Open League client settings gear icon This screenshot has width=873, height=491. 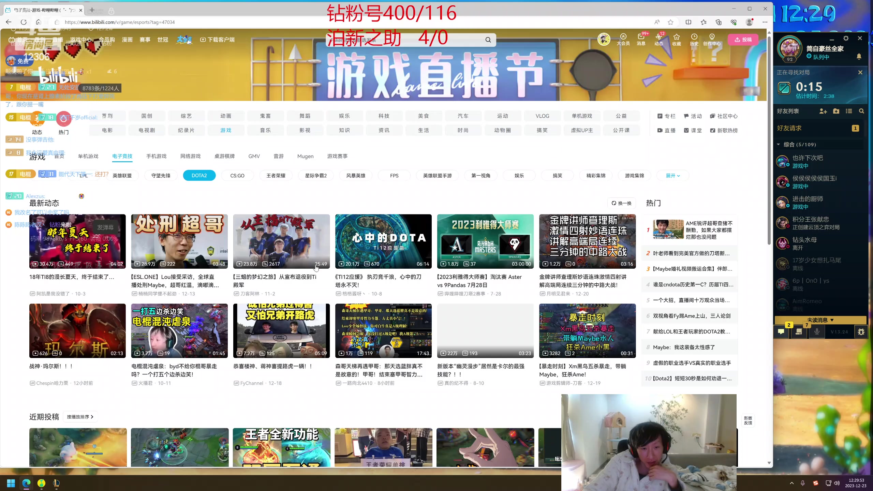(x=846, y=38)
